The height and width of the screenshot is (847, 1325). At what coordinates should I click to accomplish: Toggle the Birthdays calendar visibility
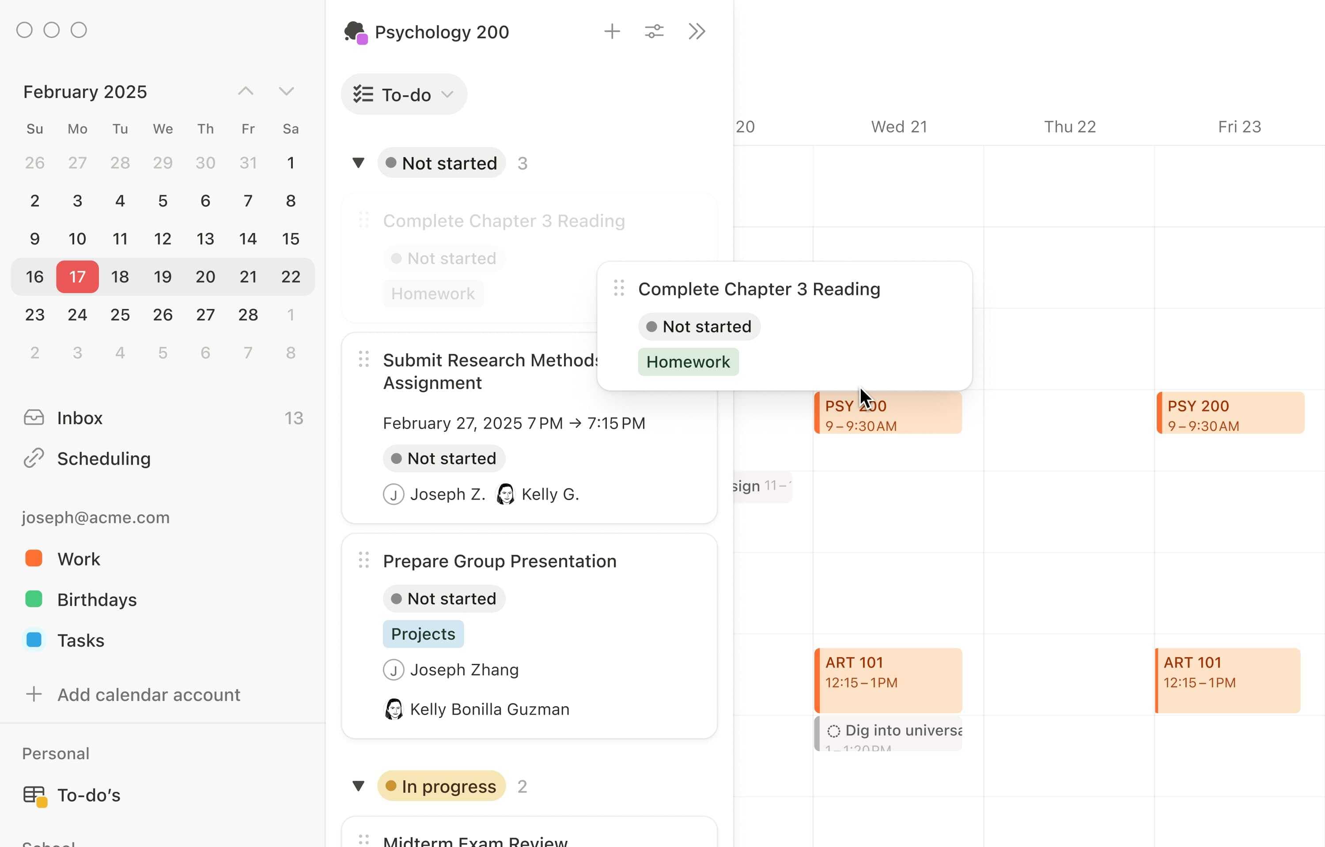(34, 599)
